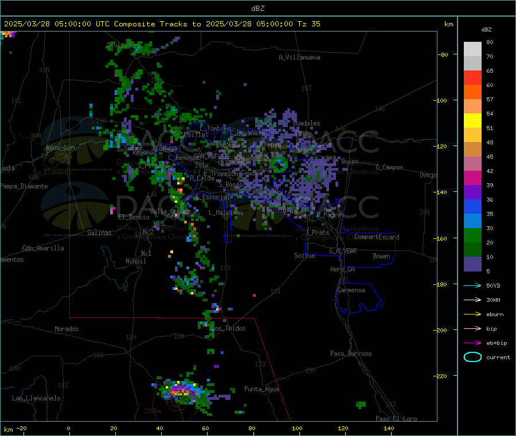Click the 'Pampa_Diamante' map label
The height and width of the screenshot is (436, 516).
coord(24,186)
